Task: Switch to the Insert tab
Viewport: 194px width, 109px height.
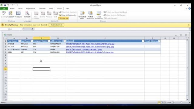Action: (20, 8)
